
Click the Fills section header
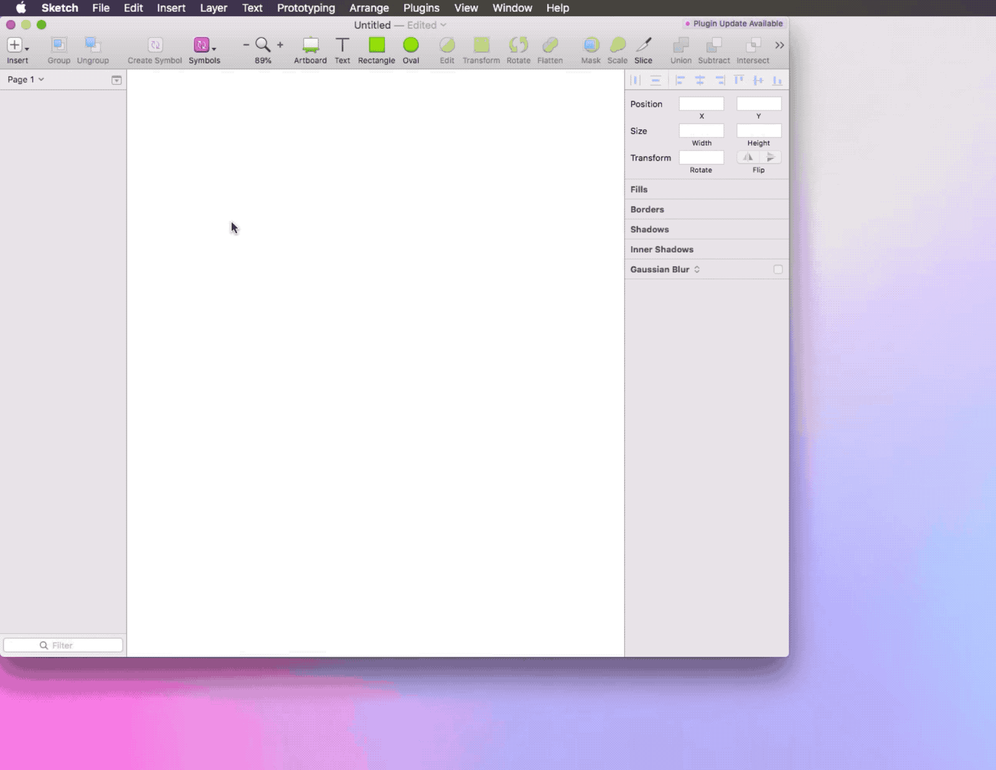click(639, 189)
